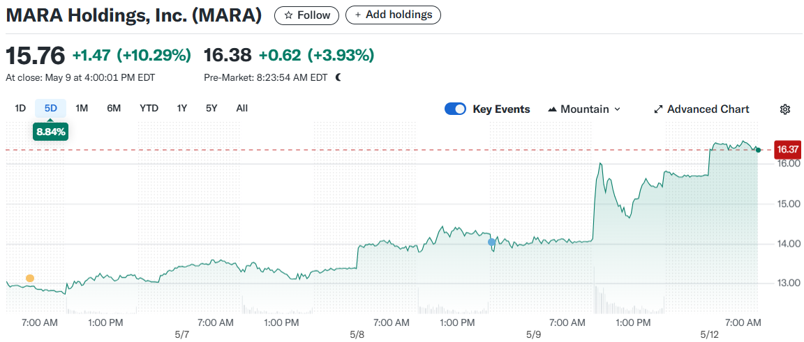Click the Follow star button
The width and height of the screenshot is (804, 342).
[x=306, y=15]
